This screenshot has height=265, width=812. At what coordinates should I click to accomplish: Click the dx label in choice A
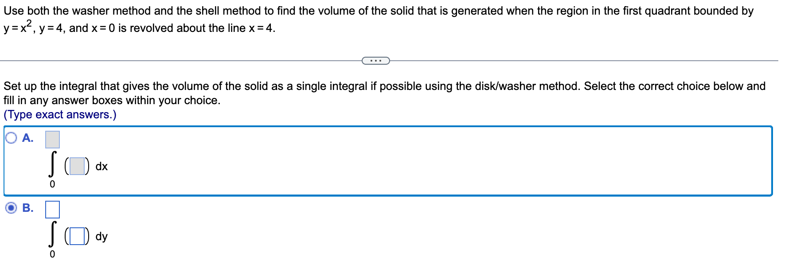point(101,167)
